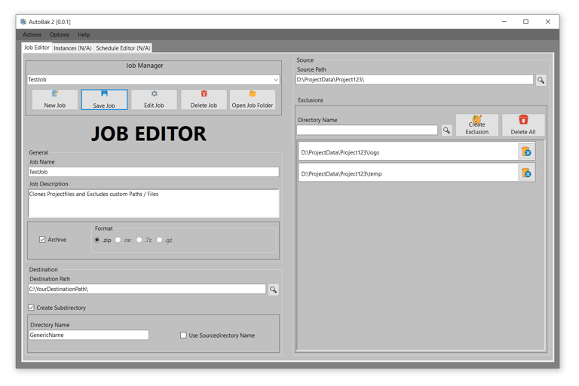The width and height of the screenshot is (579, 386).
Task: Switch to Schedule Editor (N/A) tab
Action: pyautogui.click(x=123, y=48)
